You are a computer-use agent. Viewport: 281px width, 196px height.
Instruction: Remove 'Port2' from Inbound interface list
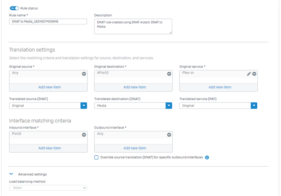[84, 135]
